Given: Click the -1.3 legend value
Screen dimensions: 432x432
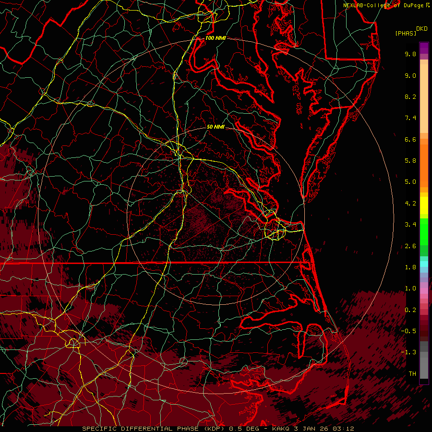Looking at the screenshot, I should [408, 352].
